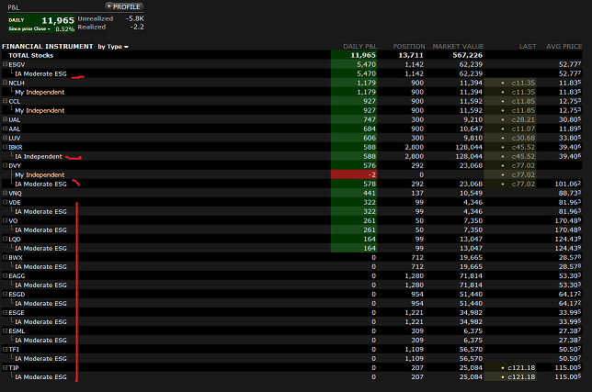Collapse the IBKR row expander

[x=5, y=147]
